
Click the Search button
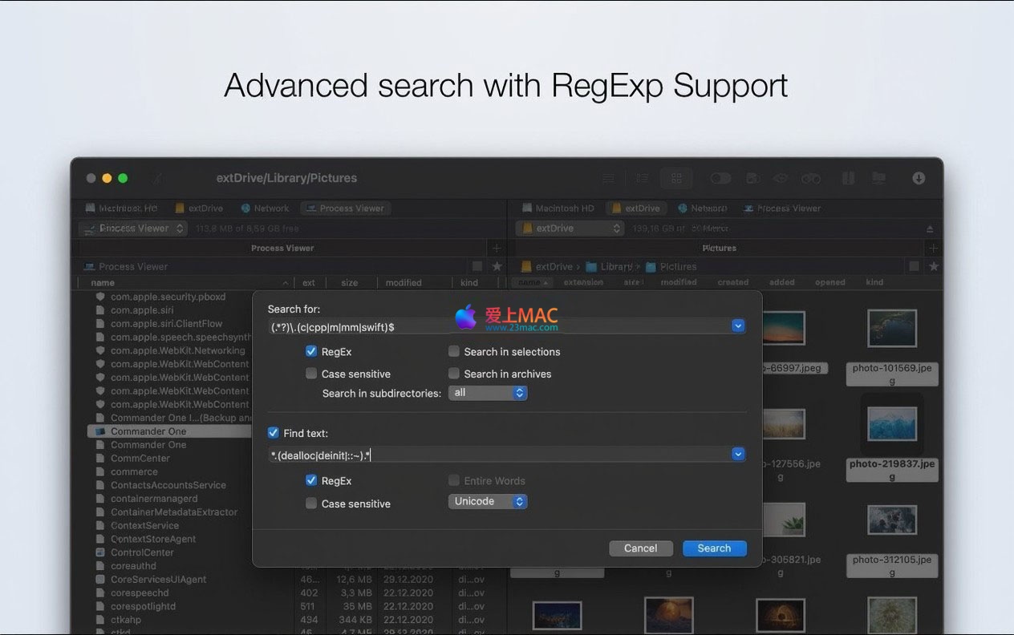(714, 548)
